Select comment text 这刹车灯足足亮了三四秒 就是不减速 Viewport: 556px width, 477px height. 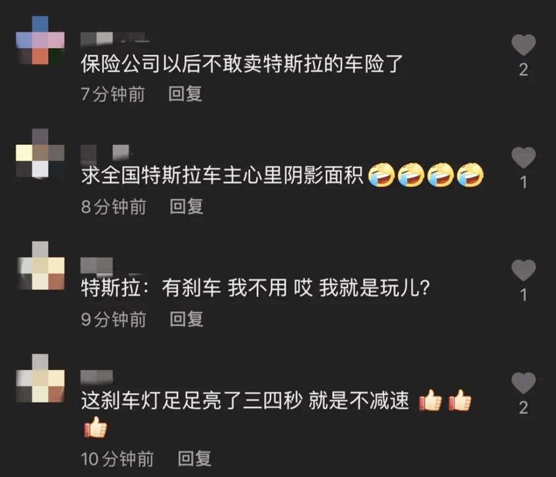[245, 401]
